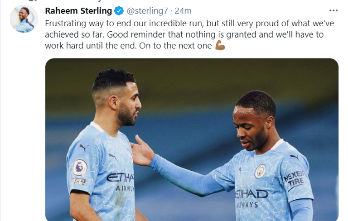Click the Manchester City crest on shirt
The image size is (348, 221).
[x=260, y=171]
